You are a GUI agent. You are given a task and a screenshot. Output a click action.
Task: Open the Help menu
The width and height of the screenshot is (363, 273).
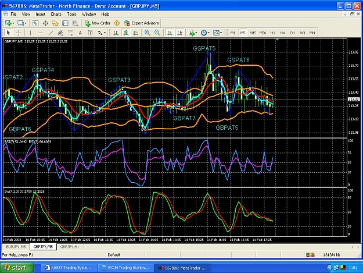(x=105, y=14)
